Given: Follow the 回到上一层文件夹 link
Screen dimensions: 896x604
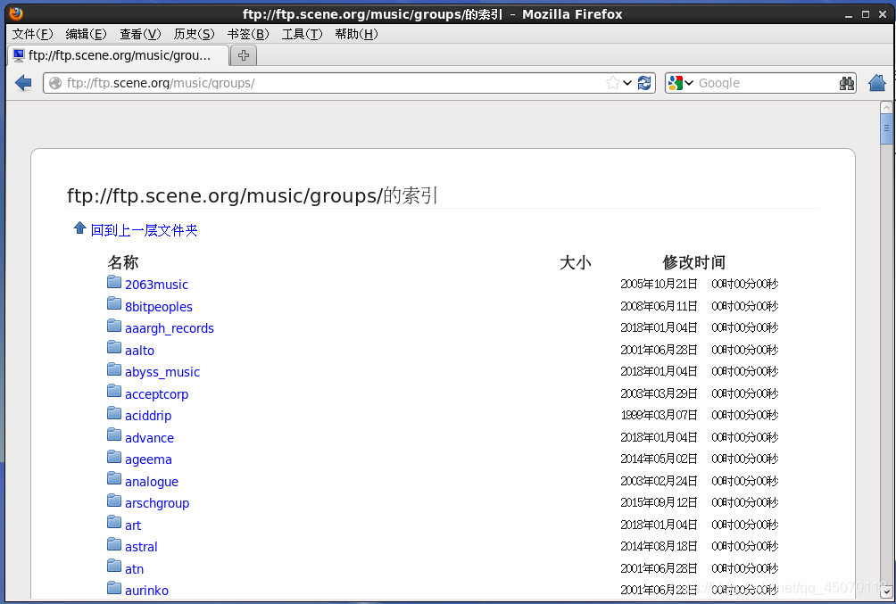Looking at the screenshot, I should 144,230.
